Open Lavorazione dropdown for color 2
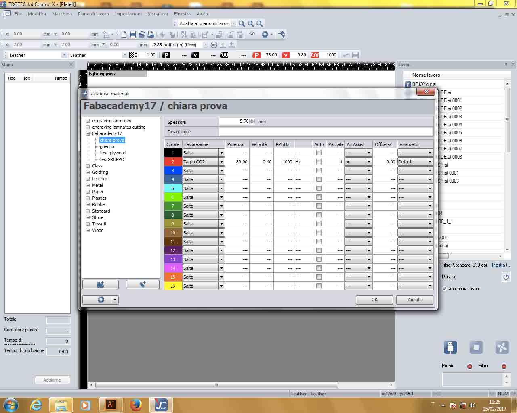The height and width of the screenshot is (413, 517). click(221, 162)
